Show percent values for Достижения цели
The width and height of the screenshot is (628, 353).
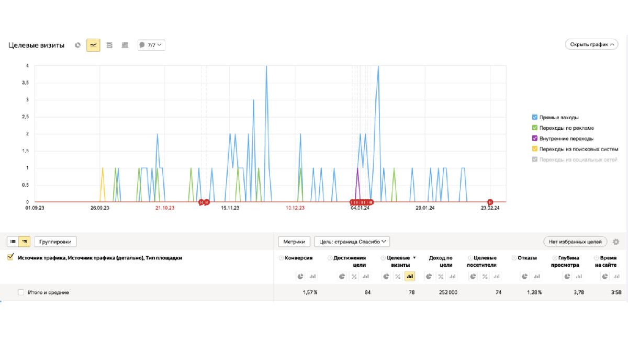coord(354,276)
